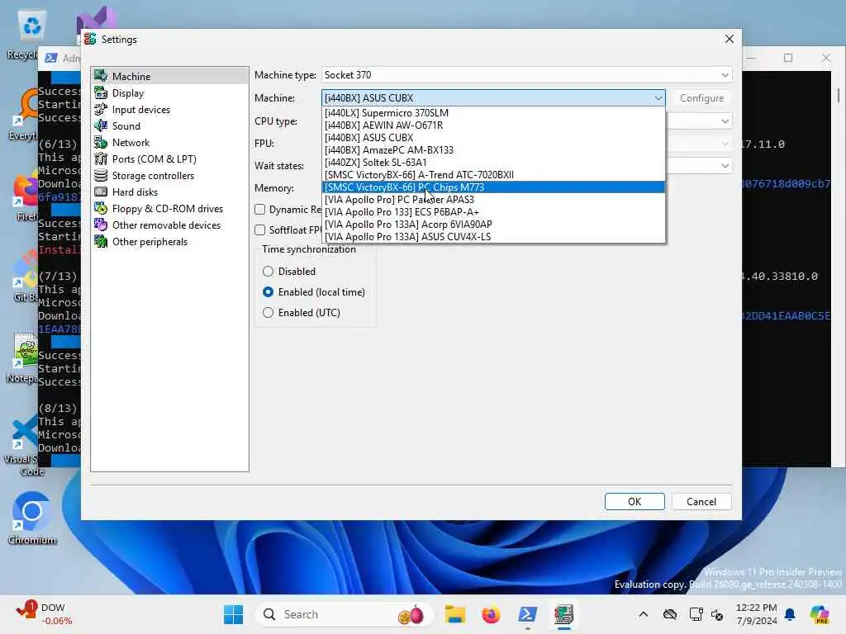Expand the Wait states dropdown arrow
This screenshot has width=846, height=634.
(725, 165)
